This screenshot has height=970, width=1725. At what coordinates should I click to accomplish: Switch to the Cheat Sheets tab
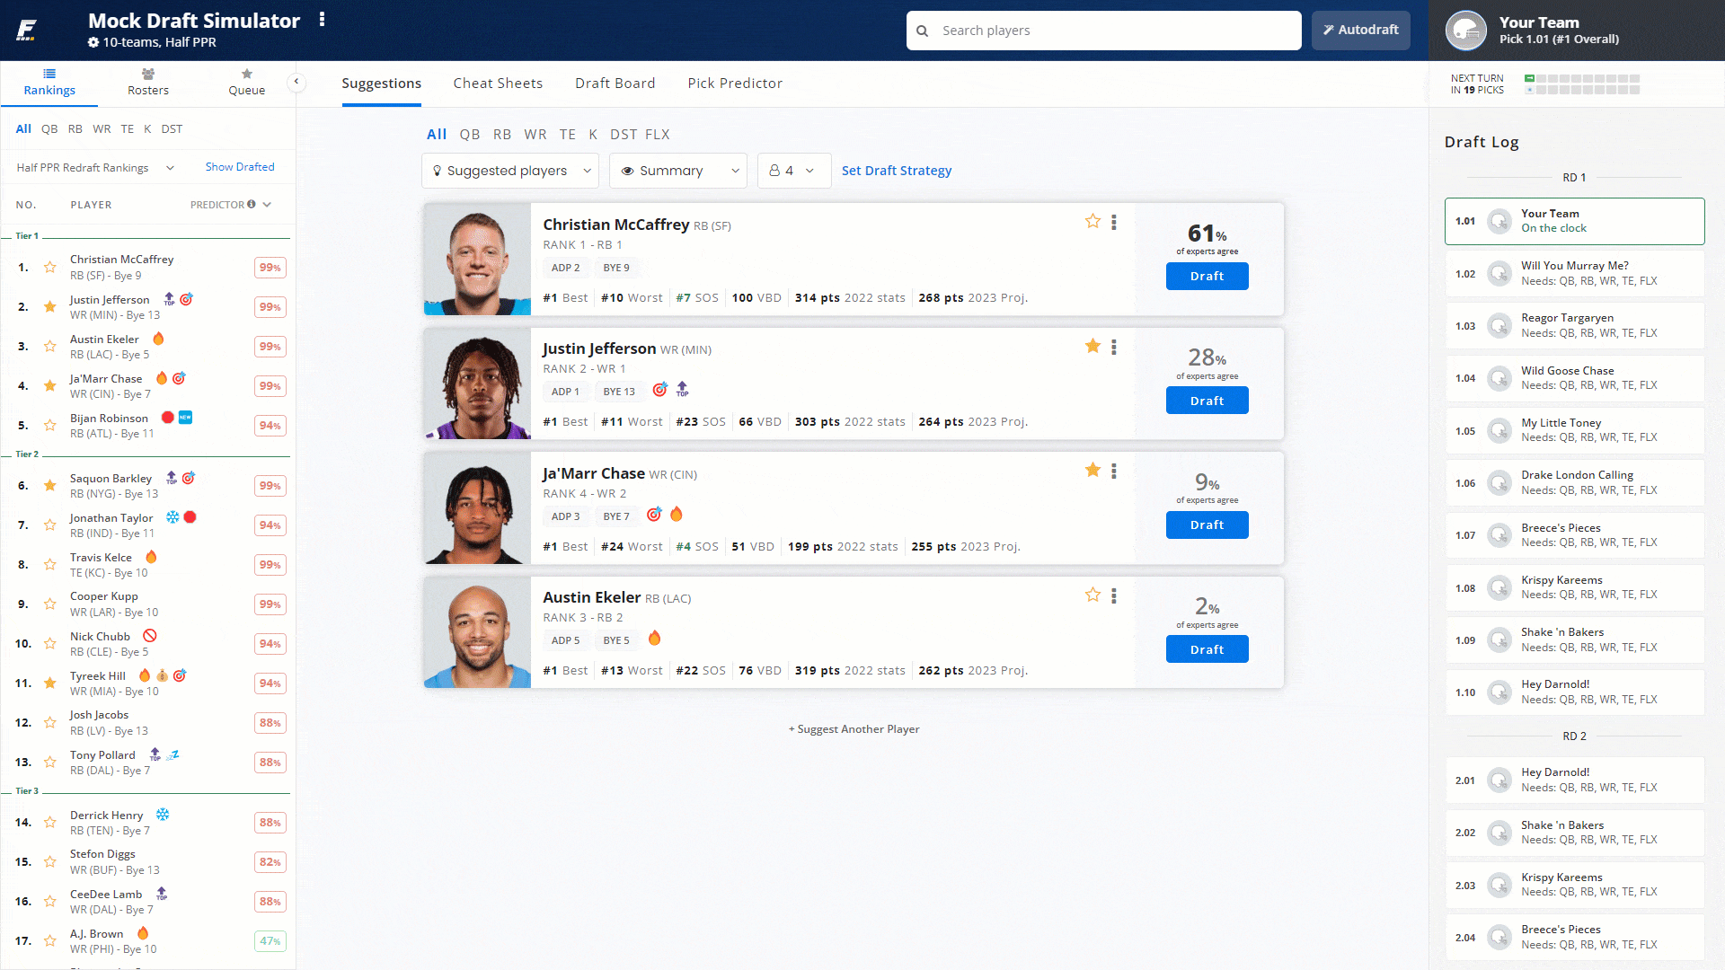498,83
